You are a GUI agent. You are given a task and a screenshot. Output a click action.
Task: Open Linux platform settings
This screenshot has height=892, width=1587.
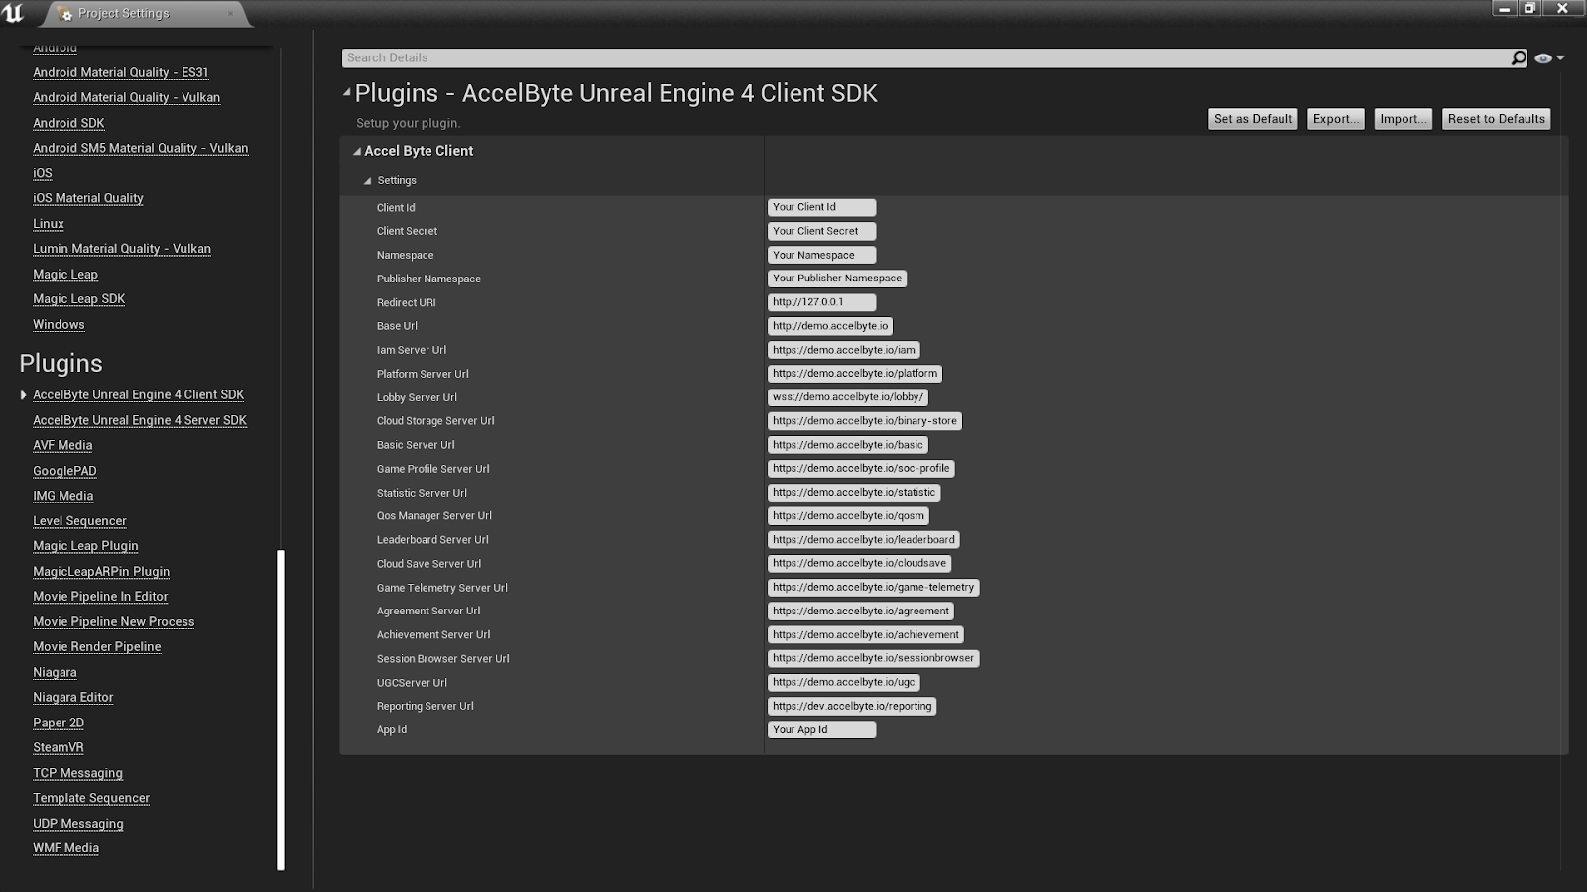point(49,224)
